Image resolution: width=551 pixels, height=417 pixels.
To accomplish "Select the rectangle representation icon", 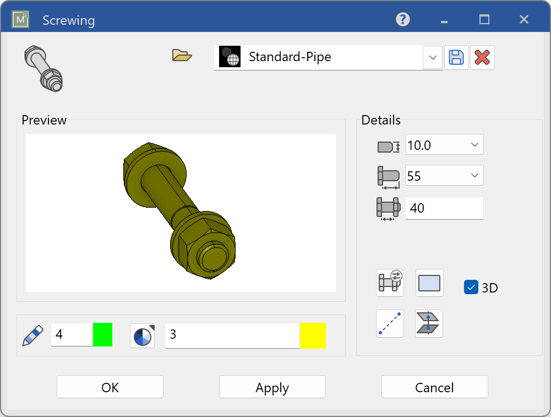I will pyautogui.click(x=429, y=283).
